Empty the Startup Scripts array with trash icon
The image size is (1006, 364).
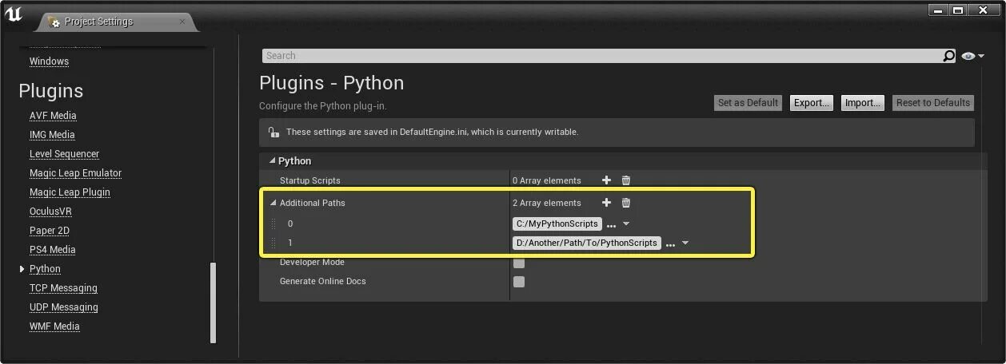(626, 180)
